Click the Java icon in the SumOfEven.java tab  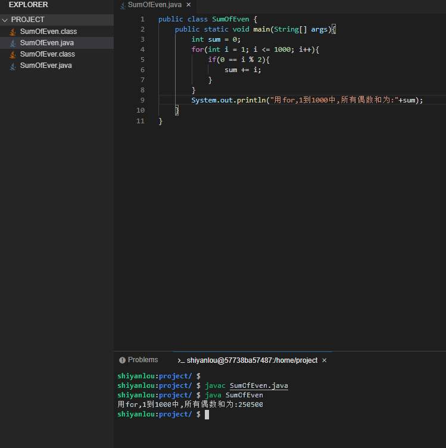point(123,5)
